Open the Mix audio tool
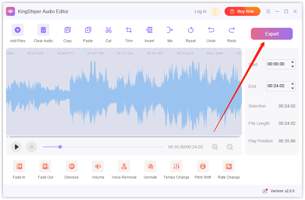Viewport: 305px width, 200px height. 170,30
